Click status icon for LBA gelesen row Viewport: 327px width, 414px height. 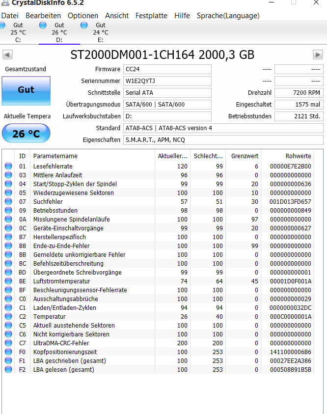pos(8,369)
